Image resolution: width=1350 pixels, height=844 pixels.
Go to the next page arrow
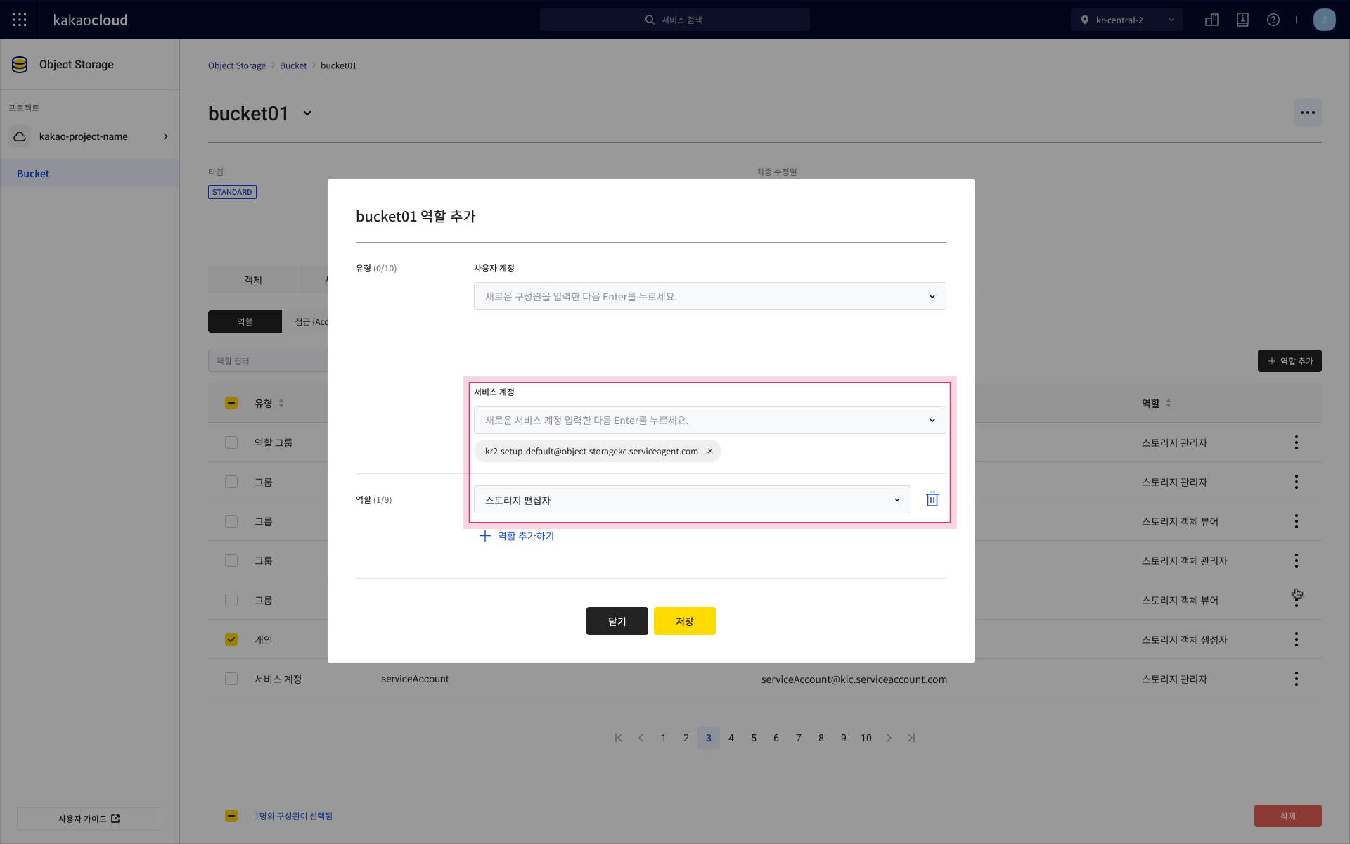tap(889, 738)
